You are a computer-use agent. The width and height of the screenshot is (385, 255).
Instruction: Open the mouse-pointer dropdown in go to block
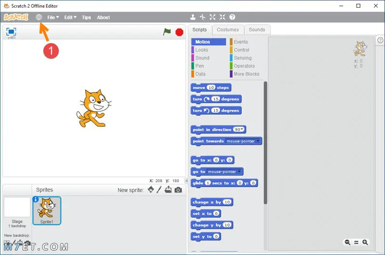239,172
